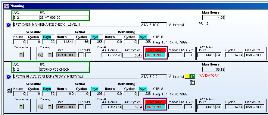
Task: Click the A/C Hours field showing 12272:48
Action: [112, 55]
